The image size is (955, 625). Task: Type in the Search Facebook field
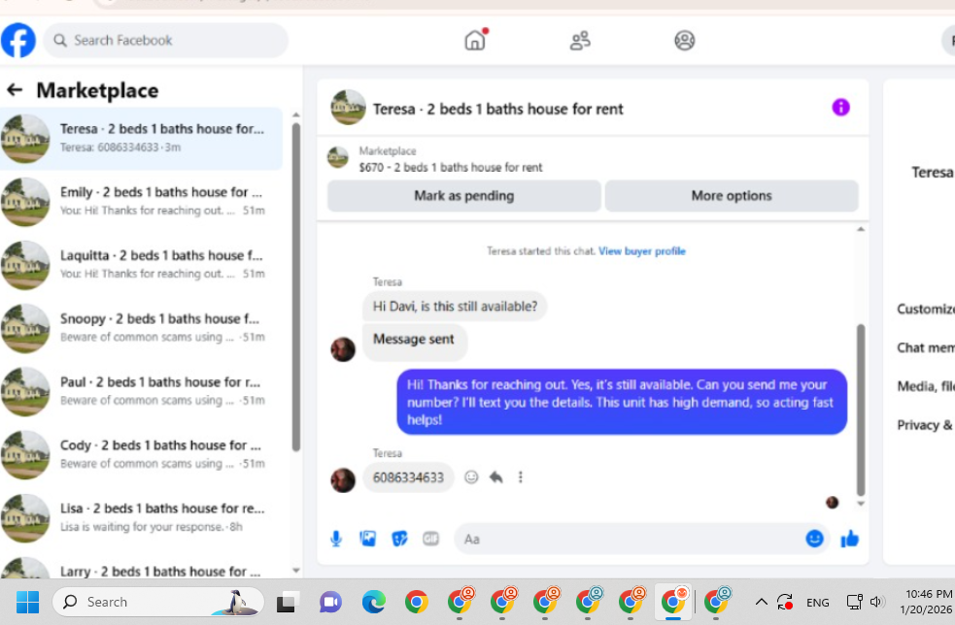(x=165, y=40)
